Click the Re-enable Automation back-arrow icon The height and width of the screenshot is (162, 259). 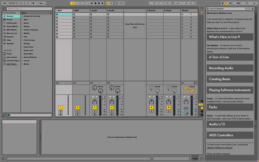click(111, 3)
